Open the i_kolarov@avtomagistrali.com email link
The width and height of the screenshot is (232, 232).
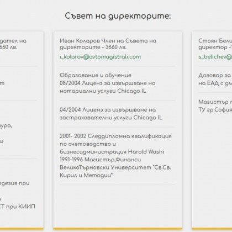100,57
